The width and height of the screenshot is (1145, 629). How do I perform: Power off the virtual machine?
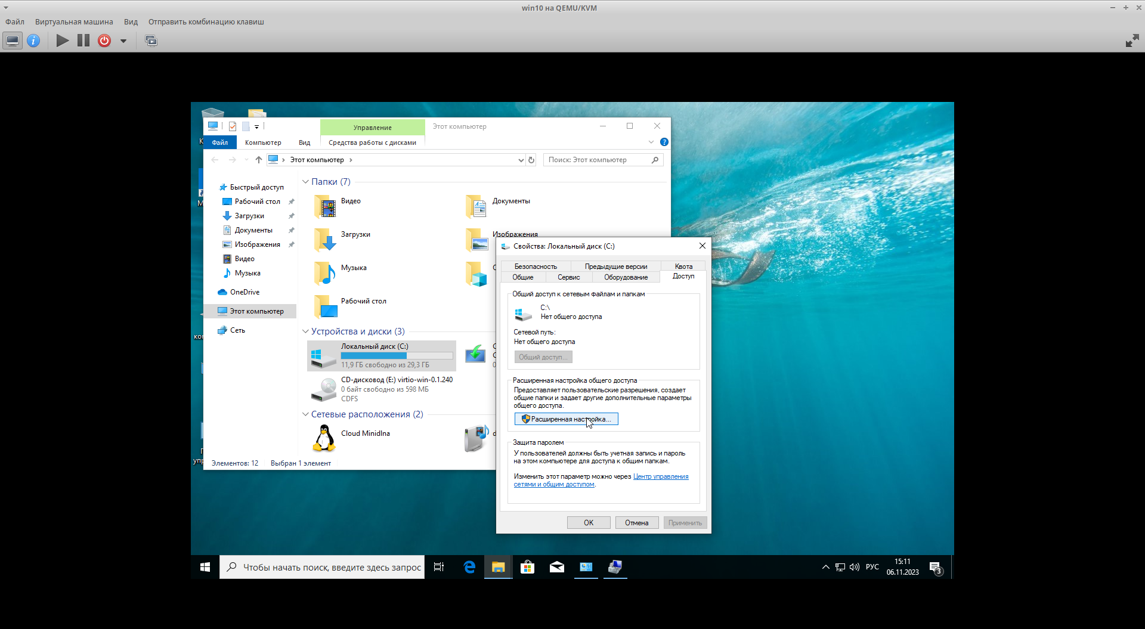104,41
